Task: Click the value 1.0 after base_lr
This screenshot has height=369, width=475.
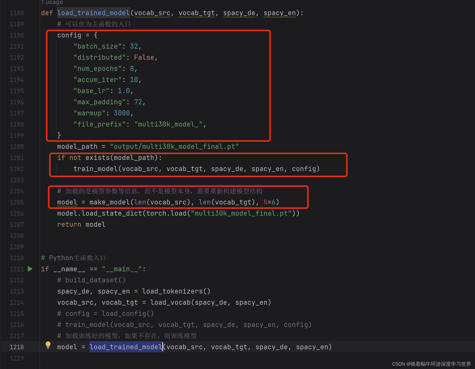Action: [124, 91]
